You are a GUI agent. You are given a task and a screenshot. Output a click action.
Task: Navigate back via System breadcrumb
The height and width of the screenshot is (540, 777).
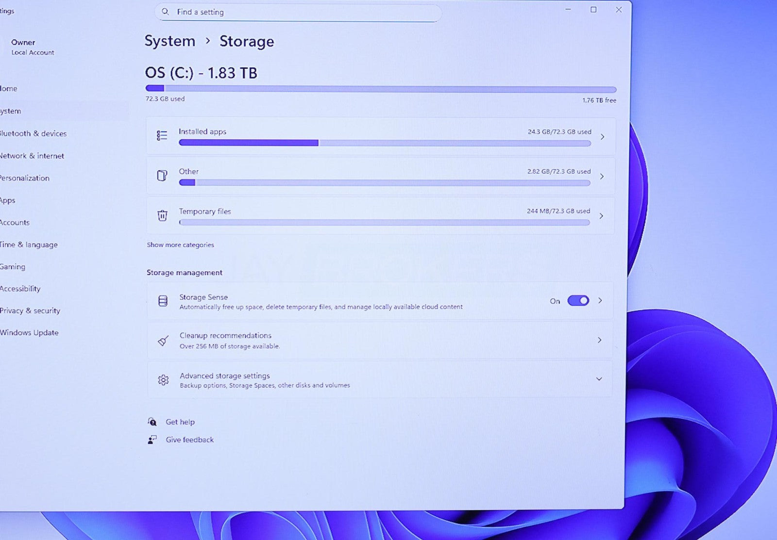pos(169,41)
